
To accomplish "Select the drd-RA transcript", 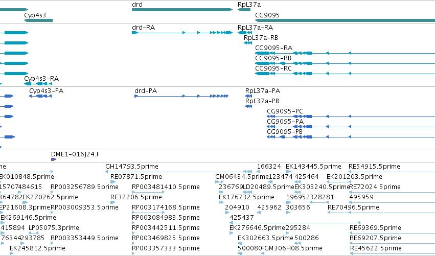I will point(182,33).
